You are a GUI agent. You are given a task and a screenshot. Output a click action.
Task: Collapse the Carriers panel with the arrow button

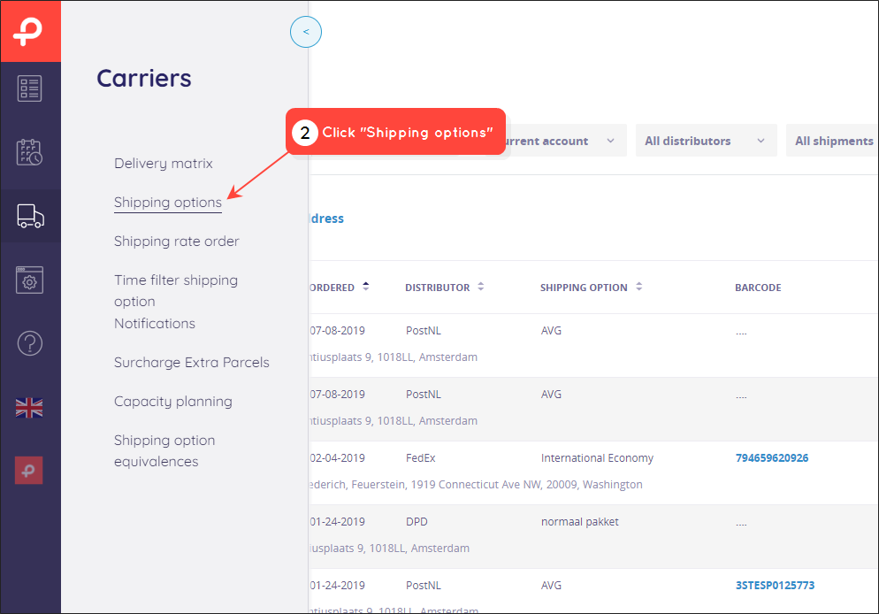(x=306, y=32)
